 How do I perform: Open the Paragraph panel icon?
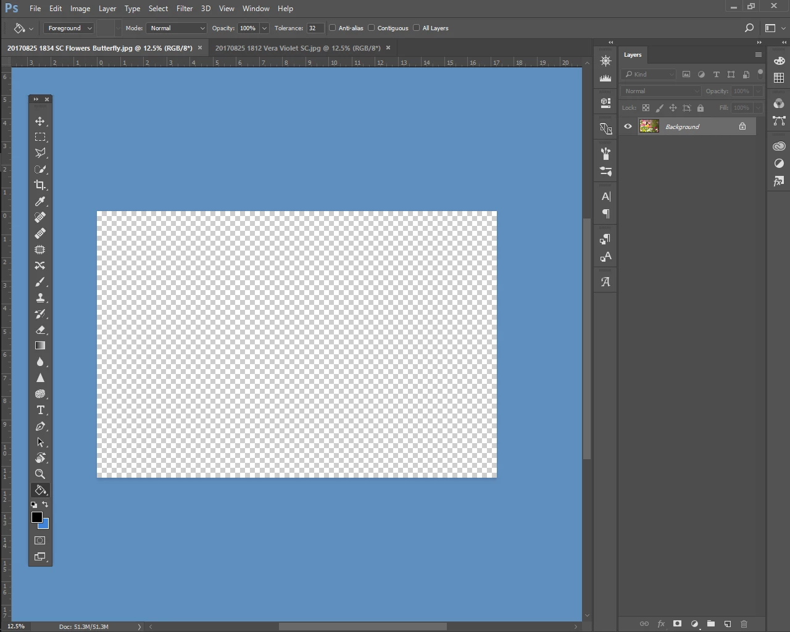(605, 214)
